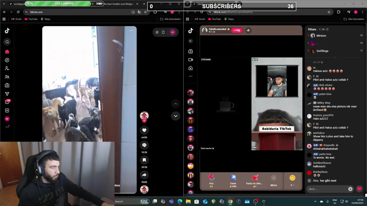367x206 pixels.
Task: Open emoji picker in live chat
Action: 350,189
